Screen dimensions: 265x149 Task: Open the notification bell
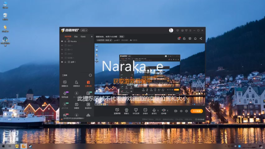[x=195, y=38]
